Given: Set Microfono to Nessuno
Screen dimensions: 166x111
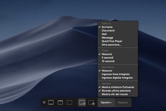Looking at the screenshot, I should 118,71.
